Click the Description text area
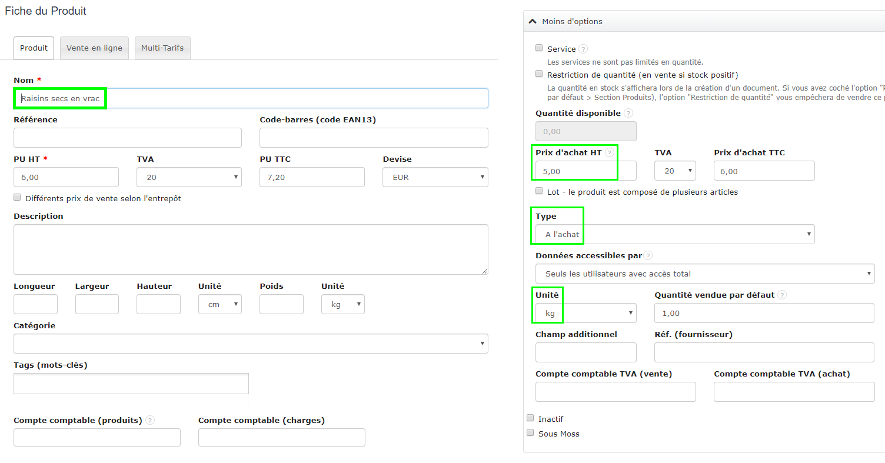This screenshot has height=463, width=885. click(251, 249)
